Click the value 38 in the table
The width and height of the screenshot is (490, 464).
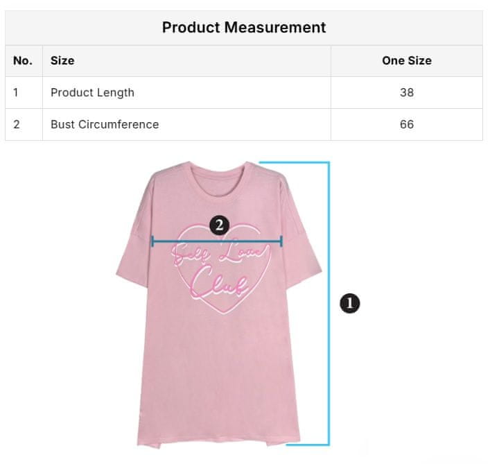point(407,93)
